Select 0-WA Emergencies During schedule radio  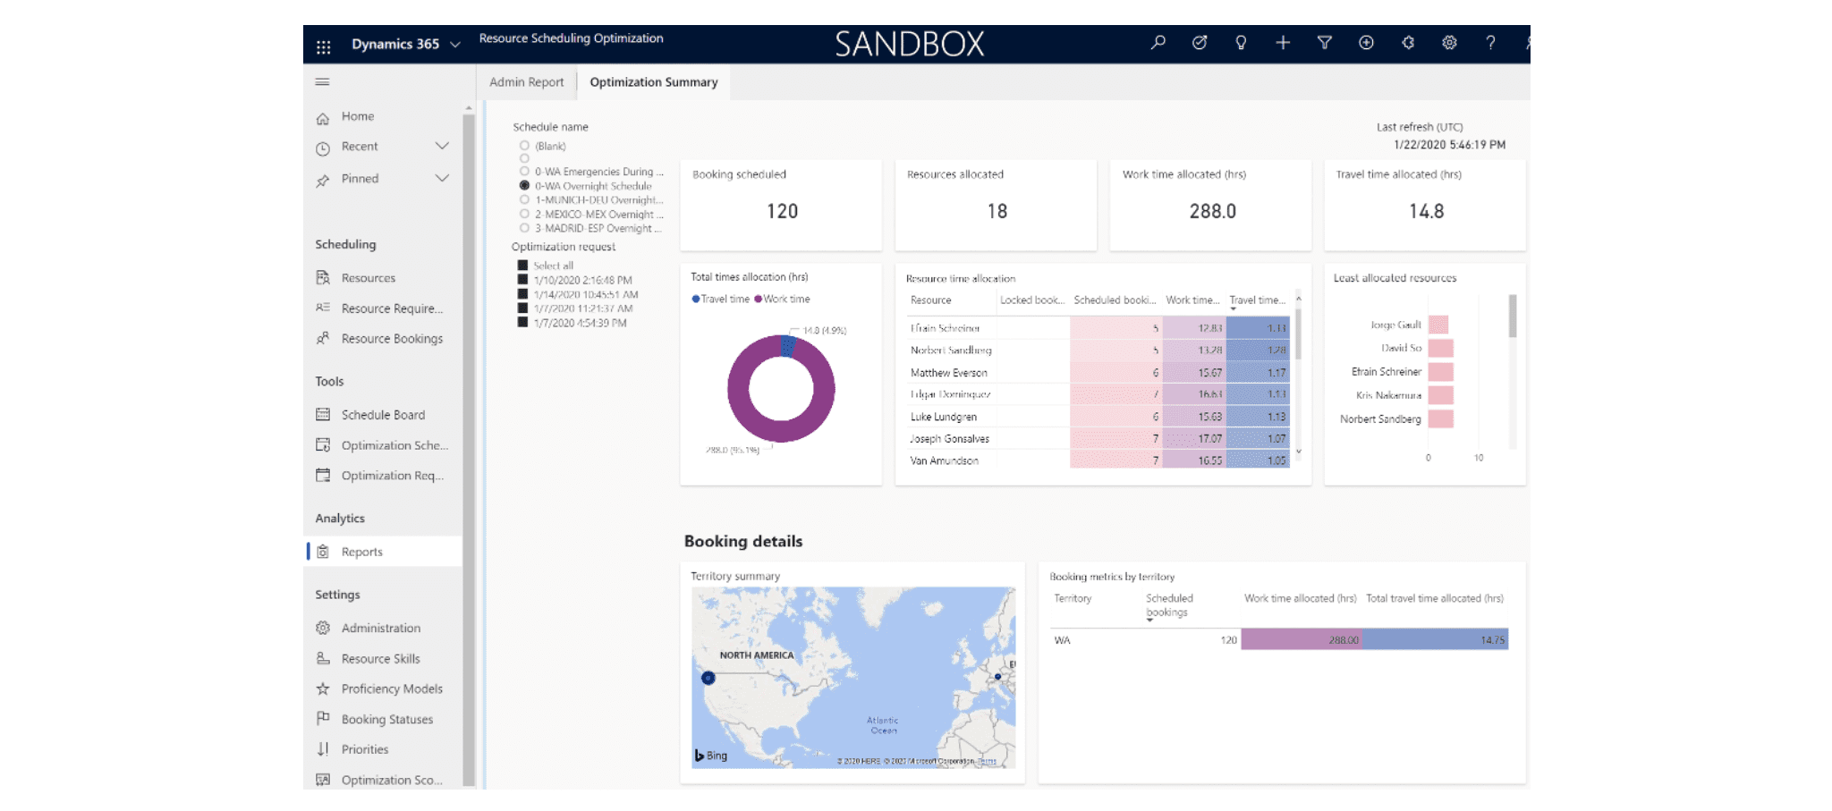[524, 172]
